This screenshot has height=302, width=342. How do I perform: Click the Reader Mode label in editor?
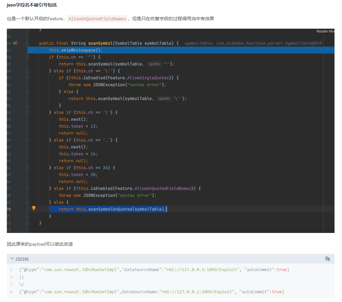(x=325, y=31)
